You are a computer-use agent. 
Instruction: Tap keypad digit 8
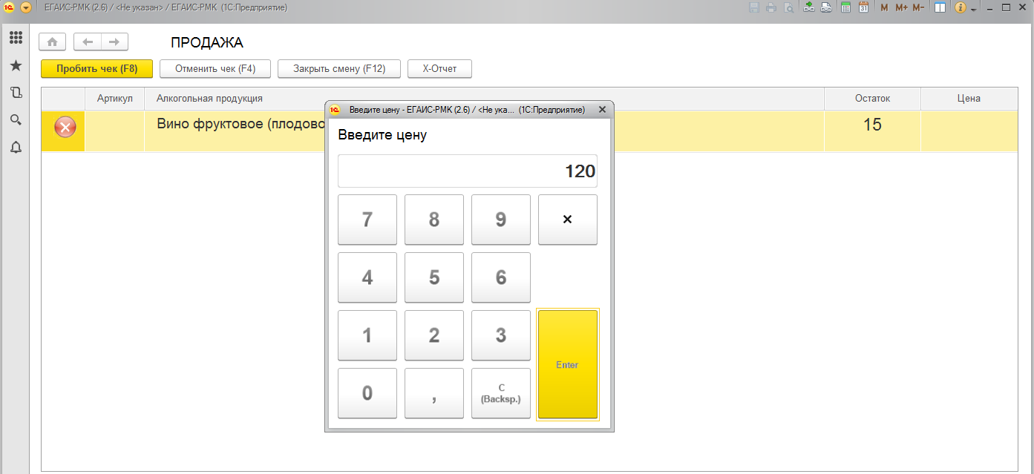(434, 220)
